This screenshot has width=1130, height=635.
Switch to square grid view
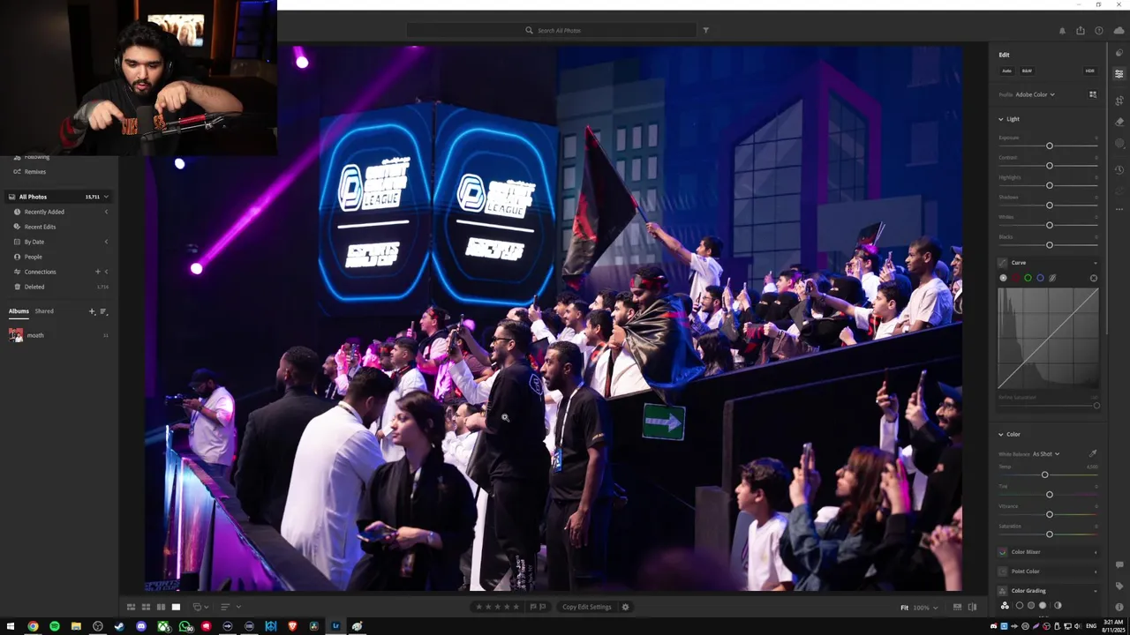(x=146, y=607)
